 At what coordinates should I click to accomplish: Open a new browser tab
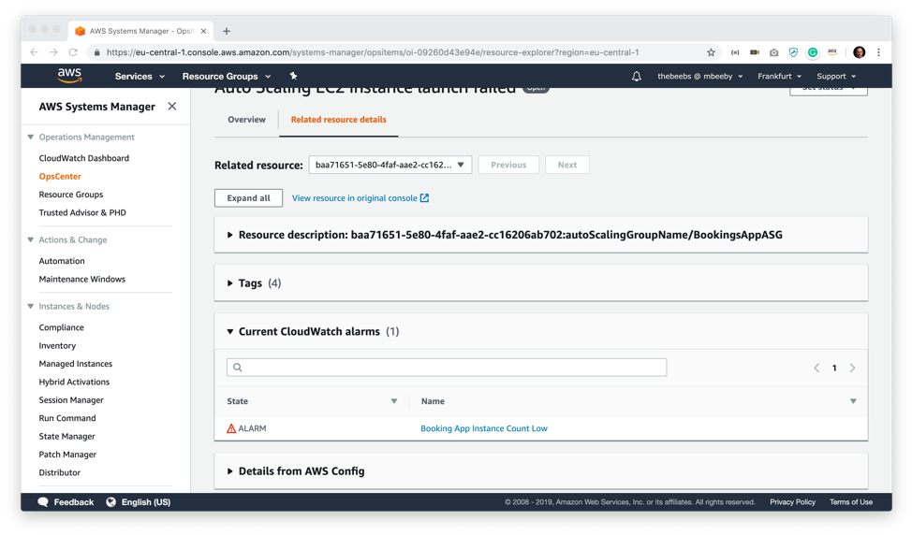pos(227,31)
